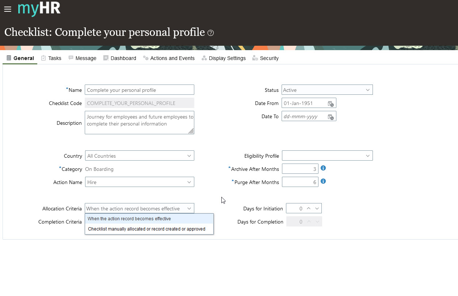This screenshot has height=296, width=458.
Task: Click the Name input field
Action: tap(140, 90)
